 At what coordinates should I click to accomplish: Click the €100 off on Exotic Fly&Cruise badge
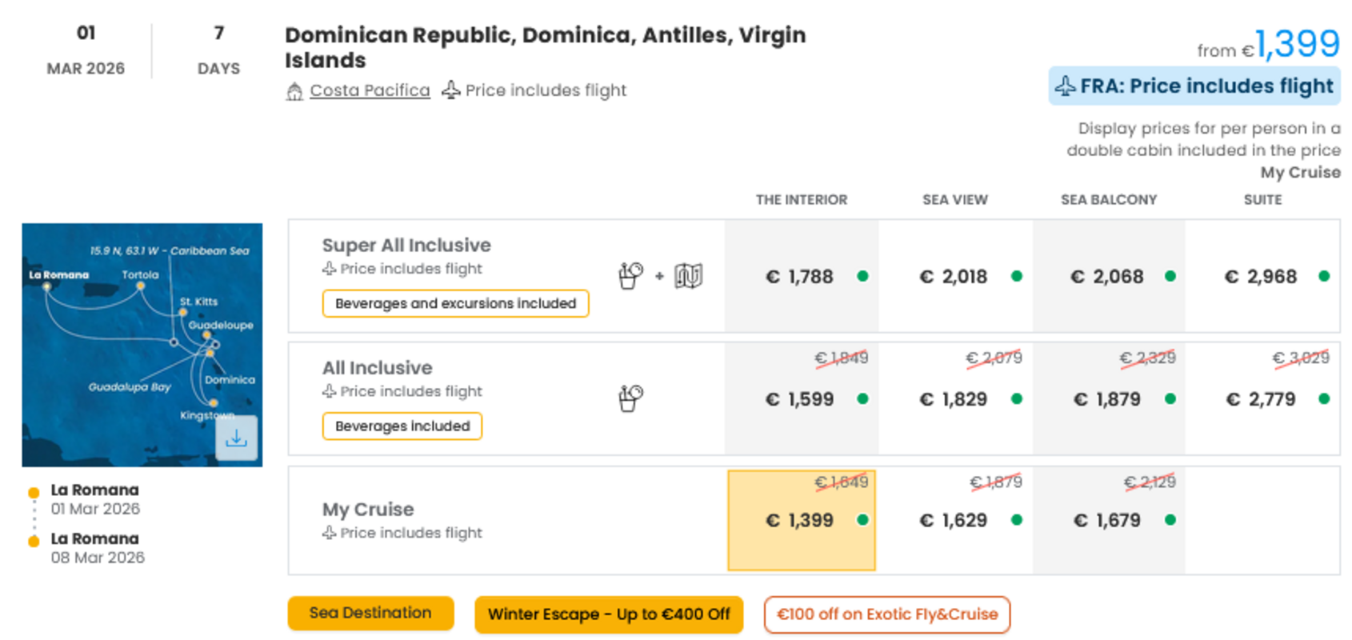(887, 614)
